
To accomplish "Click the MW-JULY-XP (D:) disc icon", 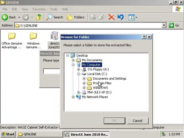I will coord(84,92).
